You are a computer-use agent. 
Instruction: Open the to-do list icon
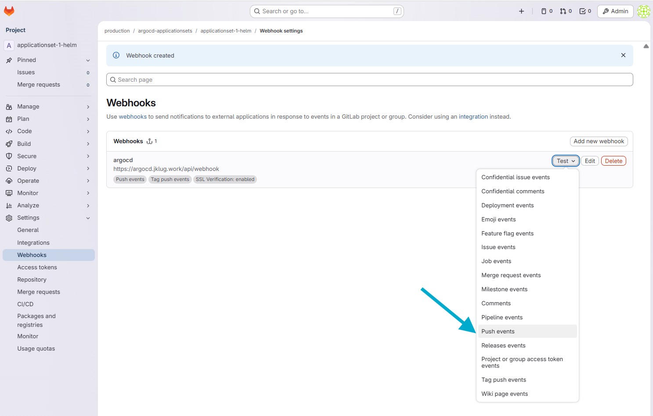585,11
